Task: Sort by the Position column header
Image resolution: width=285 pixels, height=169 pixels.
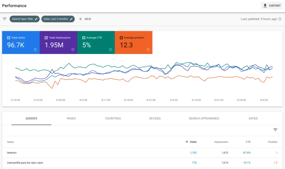Action: click(273, 142)
